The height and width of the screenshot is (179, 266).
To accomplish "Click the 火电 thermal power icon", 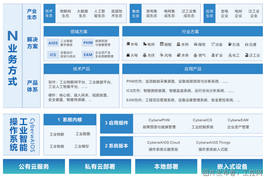I will [128, 55].
